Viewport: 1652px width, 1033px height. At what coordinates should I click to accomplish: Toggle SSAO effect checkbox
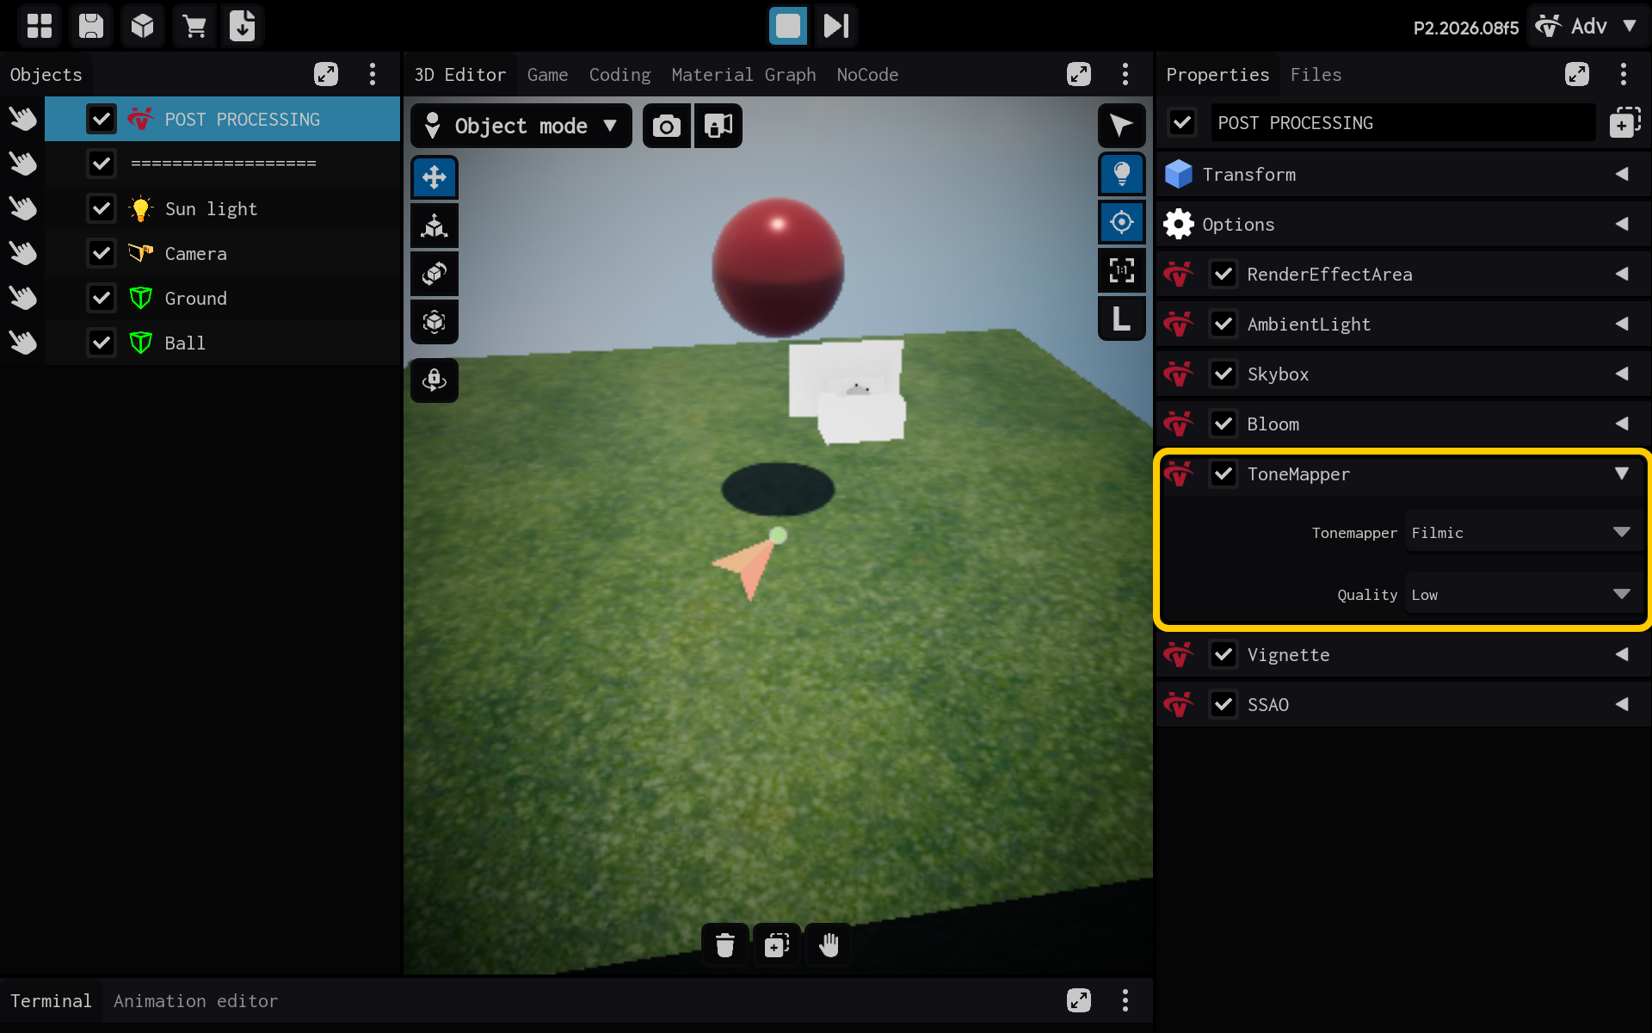click(1224, 705)
